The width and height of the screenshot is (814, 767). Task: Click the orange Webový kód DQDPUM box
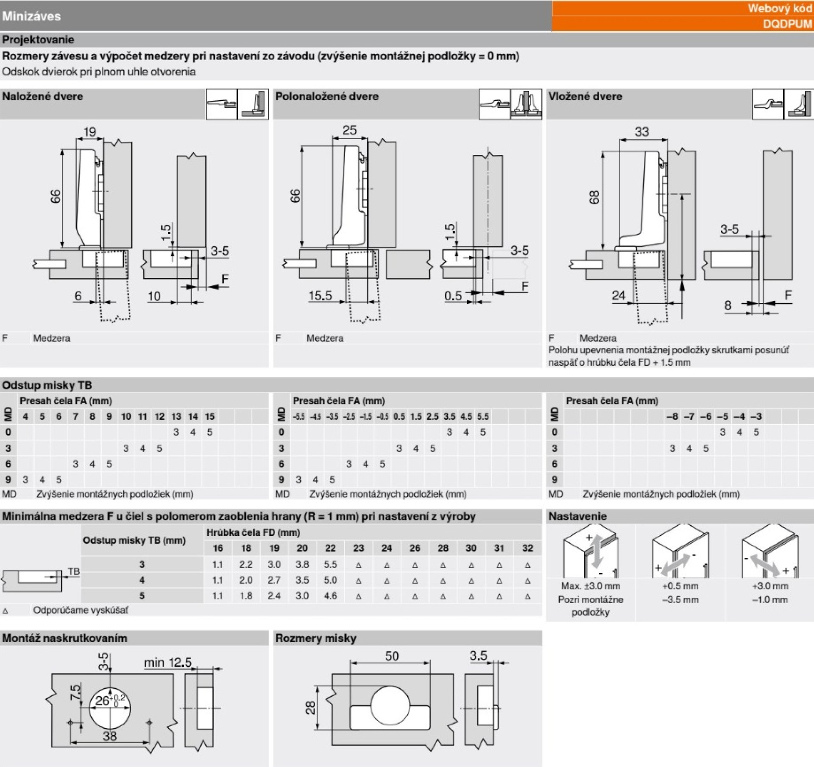[683, 16]
